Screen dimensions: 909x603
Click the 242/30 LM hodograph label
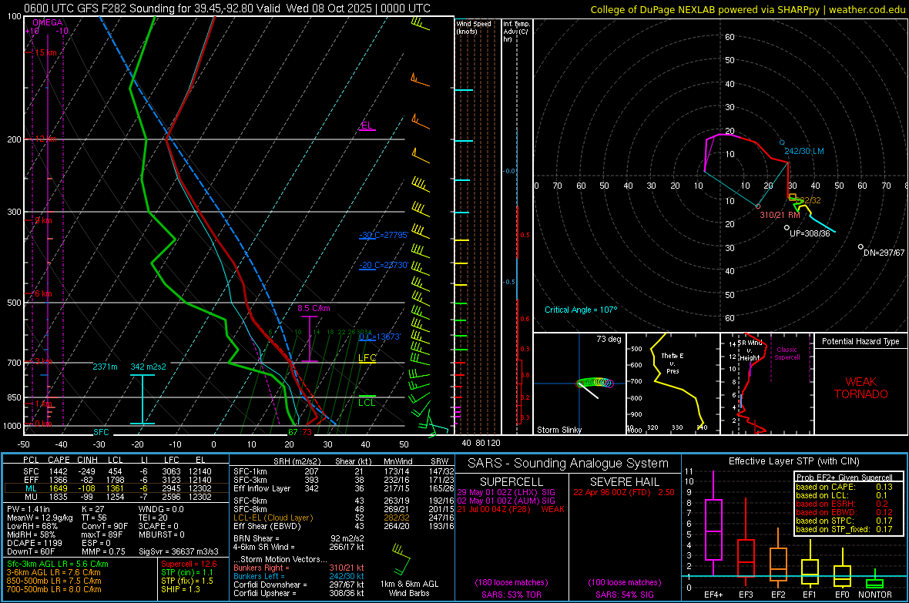804,151
